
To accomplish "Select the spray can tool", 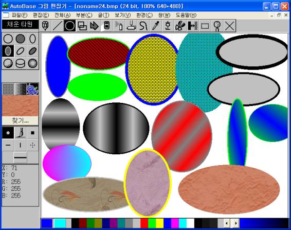I will [119, 26].
